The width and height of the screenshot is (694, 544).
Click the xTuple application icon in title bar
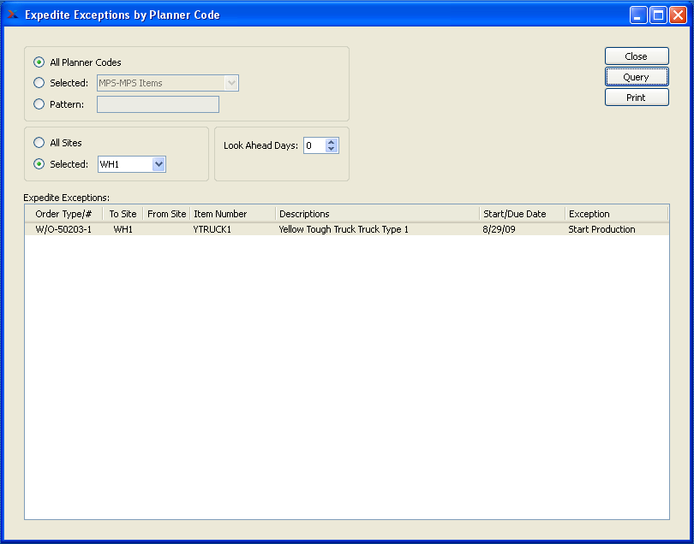pyautogui.click(x=13, y=15)
